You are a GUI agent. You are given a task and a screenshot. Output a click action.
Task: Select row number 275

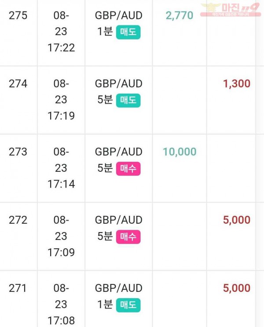[x=18, y=15]
